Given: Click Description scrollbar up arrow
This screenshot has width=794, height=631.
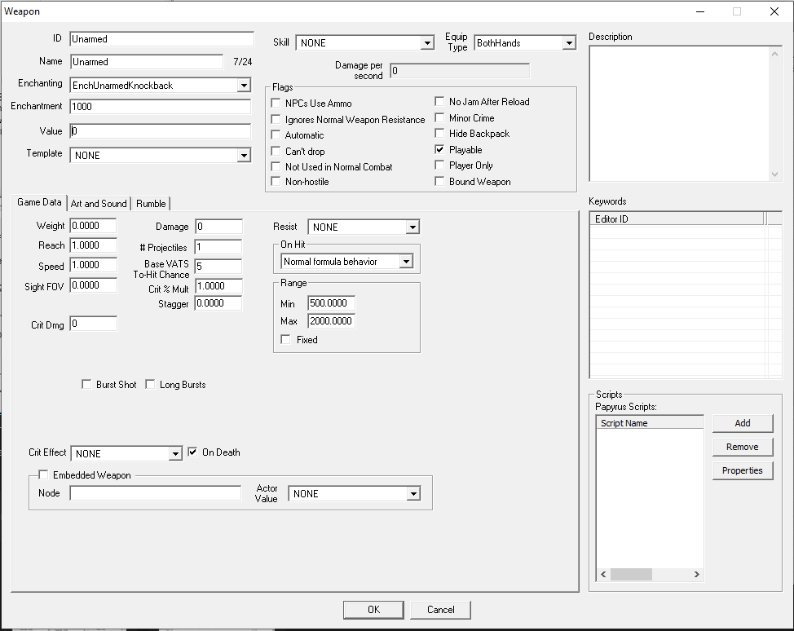Looking at the screenshot, I should (x=774, y=53).
